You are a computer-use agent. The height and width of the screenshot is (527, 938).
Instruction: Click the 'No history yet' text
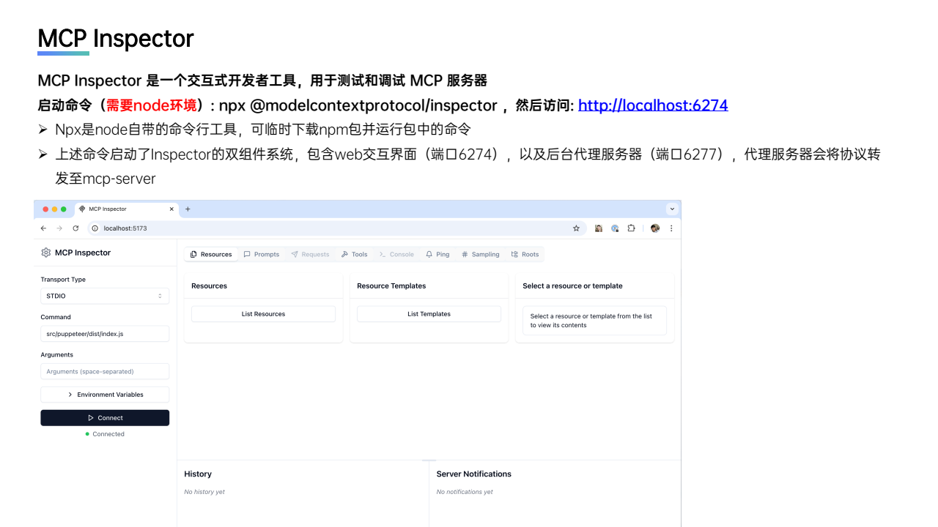[x=204, y=492]
